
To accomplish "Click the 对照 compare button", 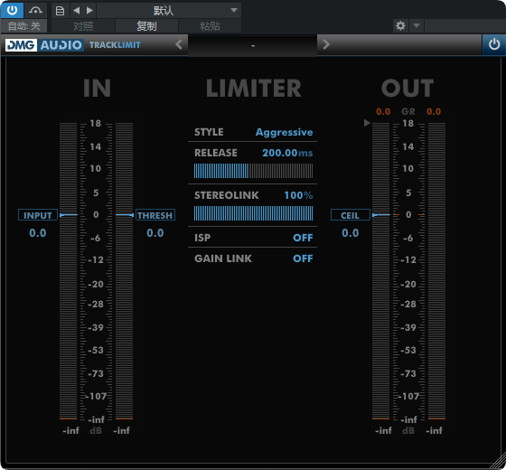I will (x=83, y=26).
